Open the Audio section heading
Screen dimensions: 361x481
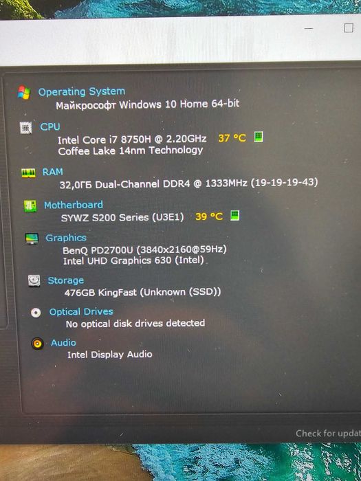pos(63,343)
